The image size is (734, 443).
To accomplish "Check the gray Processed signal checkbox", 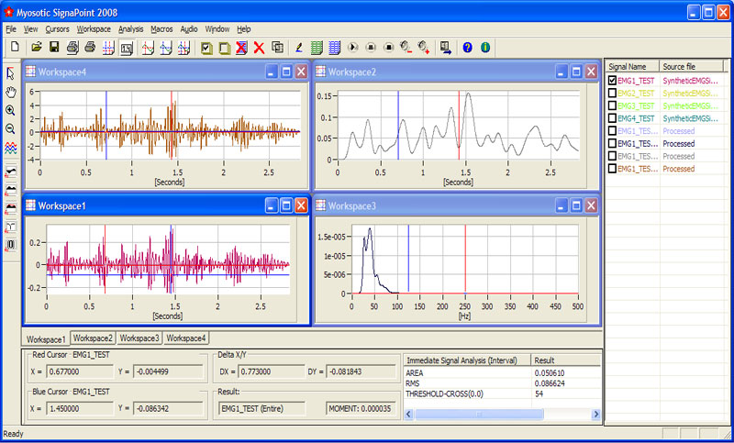I will (x=612, y=156).
